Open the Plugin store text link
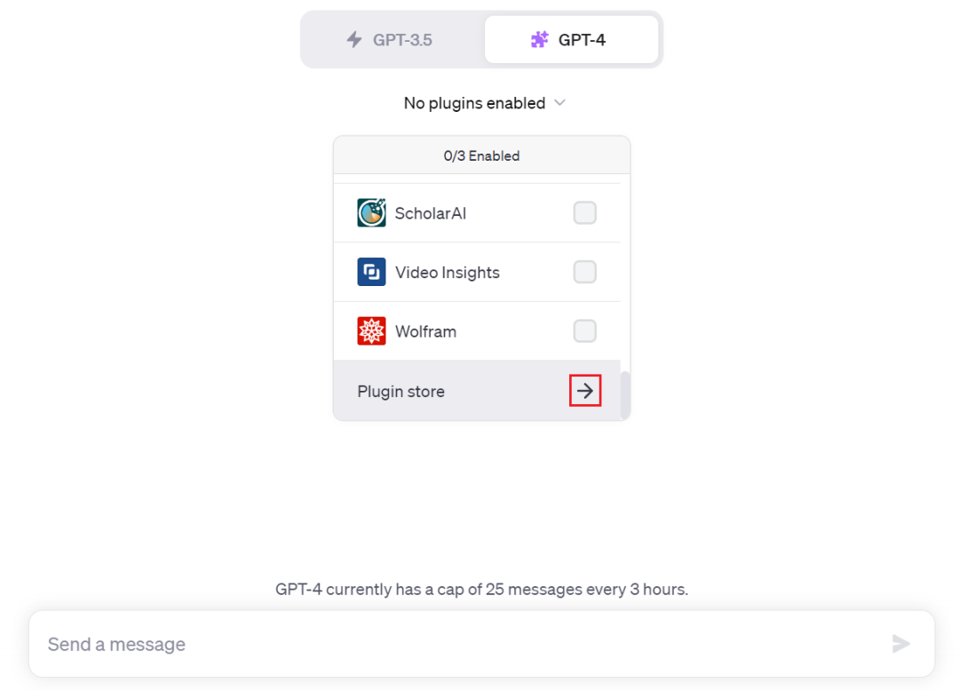 point(401,392)
